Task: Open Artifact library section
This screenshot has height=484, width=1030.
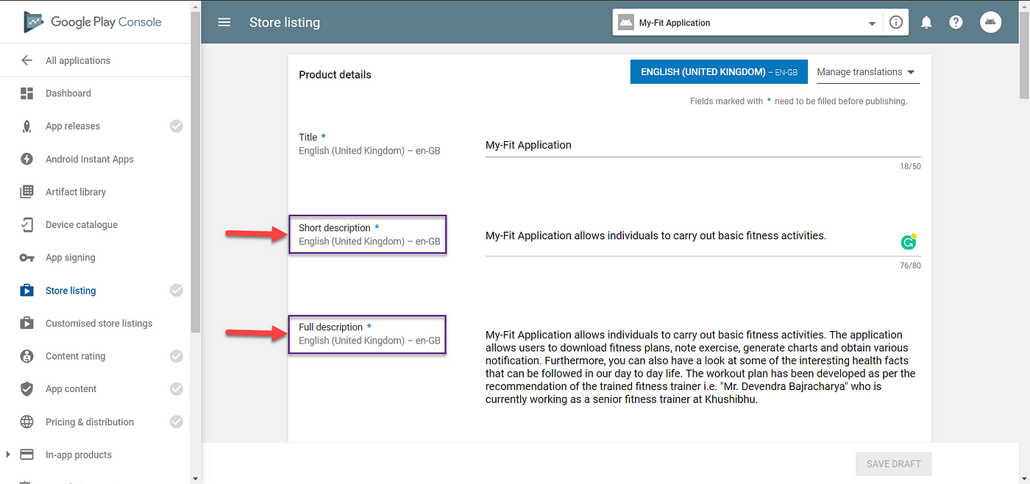Action: coord(76,192)
